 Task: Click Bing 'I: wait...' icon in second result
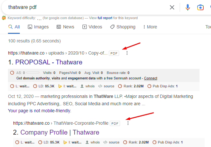tap(65, 142)
